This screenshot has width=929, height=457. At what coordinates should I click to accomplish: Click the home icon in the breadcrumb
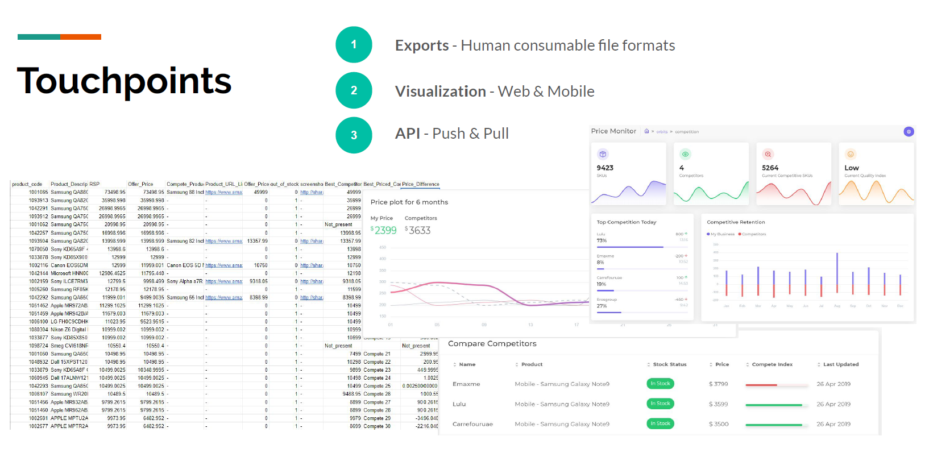(x=646, y=131)
